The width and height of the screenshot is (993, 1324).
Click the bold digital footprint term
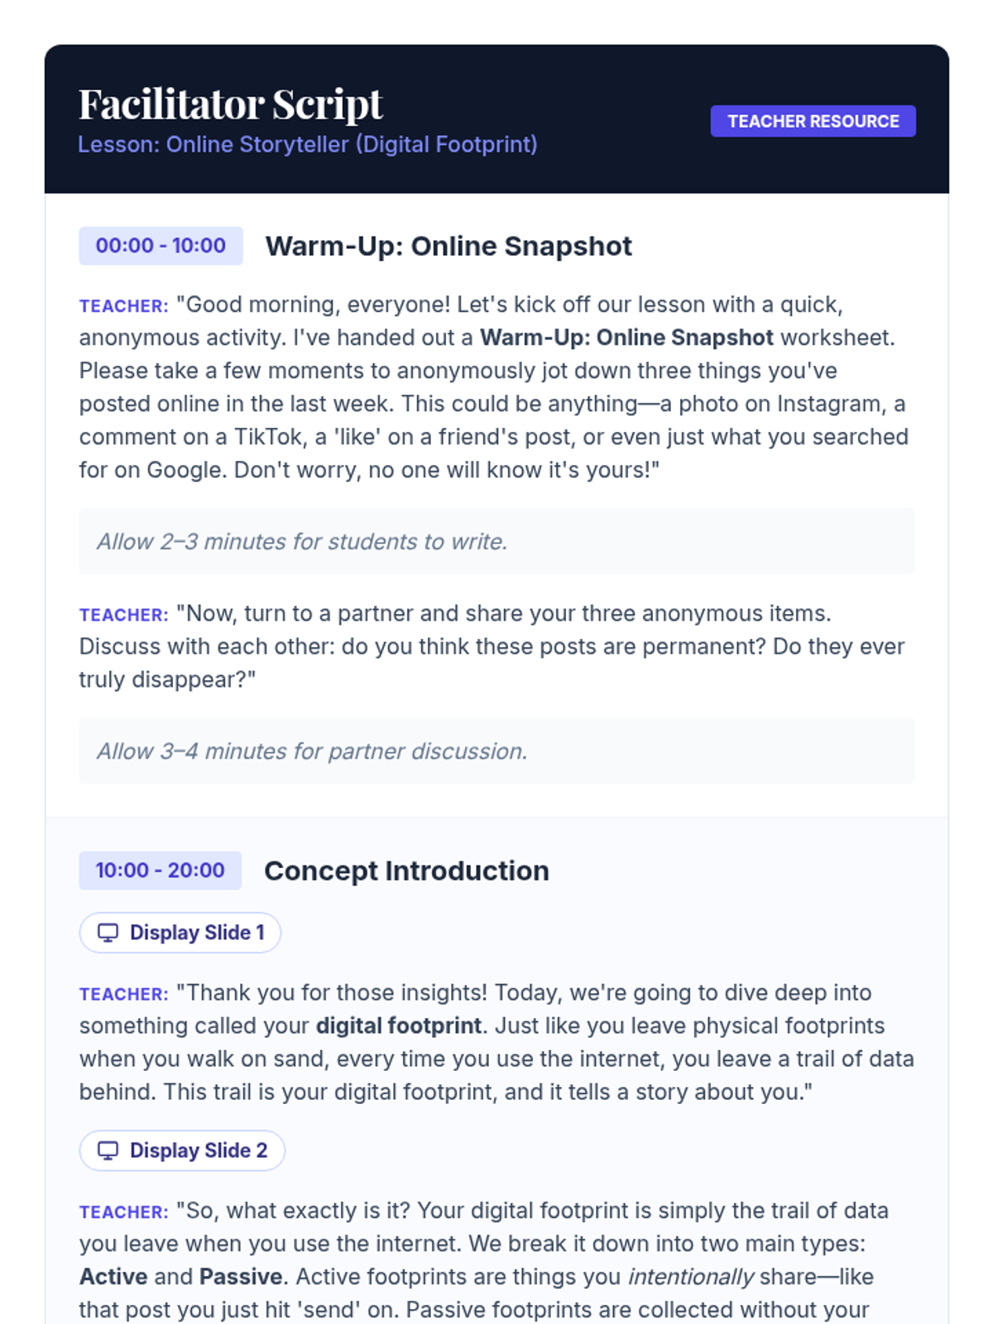pyautogui.click(x=399, y=1025)
